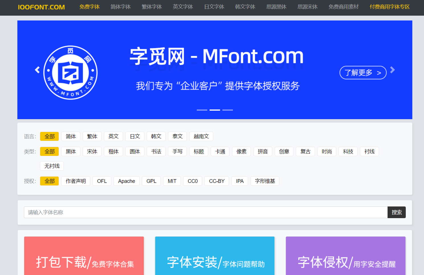Open 付费商用字体专区 navigation link
This screenshot has height=275, width=424.
click(389, 7)
